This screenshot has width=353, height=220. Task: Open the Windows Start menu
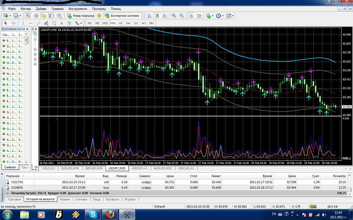(7, 214)
